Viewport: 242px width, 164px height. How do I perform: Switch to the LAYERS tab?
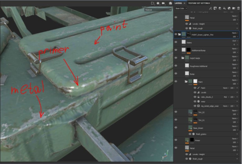178,3
